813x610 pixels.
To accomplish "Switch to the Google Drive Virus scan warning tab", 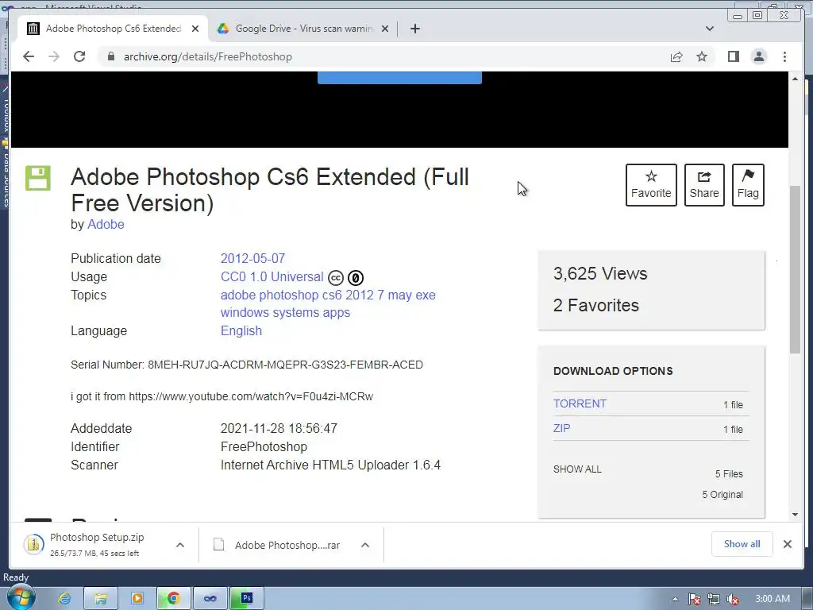I will [303, 29].
